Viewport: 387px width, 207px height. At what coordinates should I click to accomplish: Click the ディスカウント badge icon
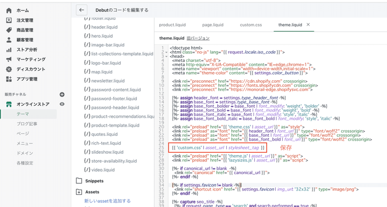[9, 69]
